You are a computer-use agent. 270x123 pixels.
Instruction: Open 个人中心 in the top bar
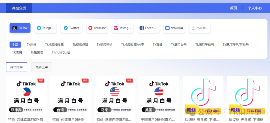255,8
